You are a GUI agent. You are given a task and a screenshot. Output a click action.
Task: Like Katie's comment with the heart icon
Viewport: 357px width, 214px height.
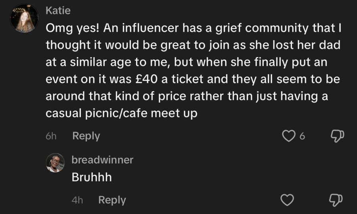pyautogui.click(x=288, y=136)
